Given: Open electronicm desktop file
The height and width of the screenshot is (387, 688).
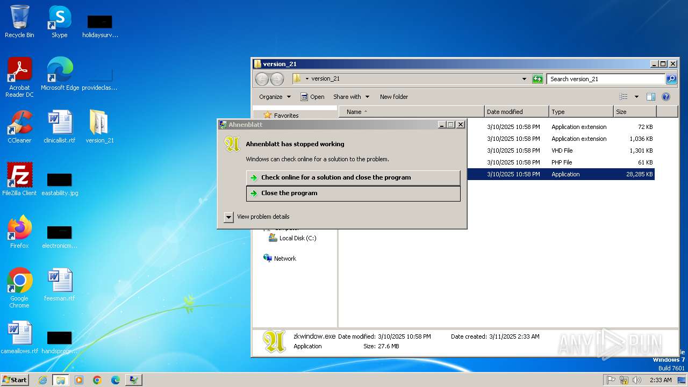Looking at the screenshot, I should coord(60,236).
